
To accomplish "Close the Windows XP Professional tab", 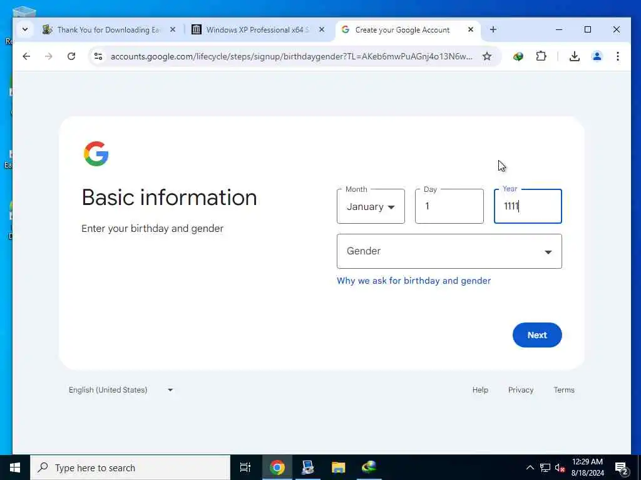I will click(x=322, y=29).
